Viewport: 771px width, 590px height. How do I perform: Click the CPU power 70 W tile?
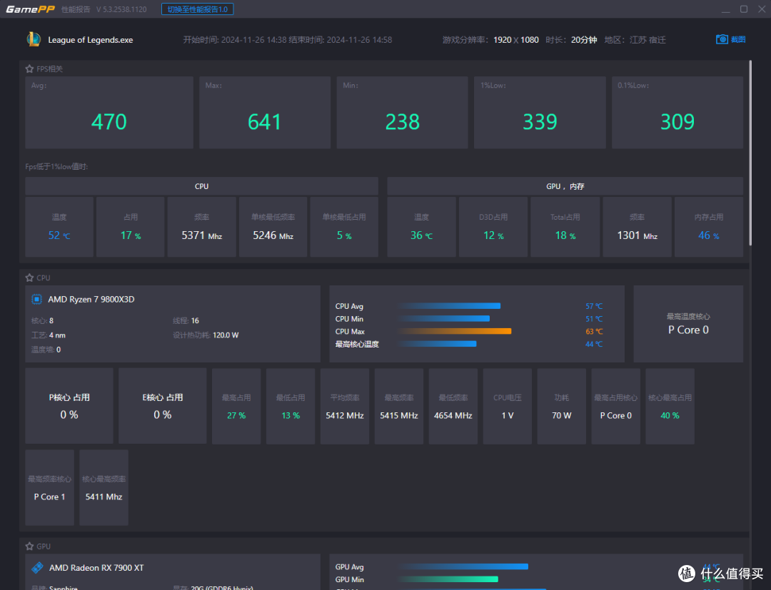[562, 406]
